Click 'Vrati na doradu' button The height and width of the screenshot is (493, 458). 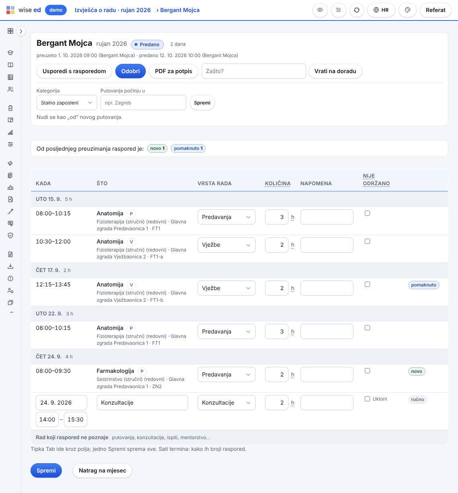[335, 71]
